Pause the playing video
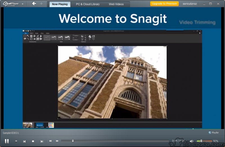225x147 pixels. (x=7, y=141)
